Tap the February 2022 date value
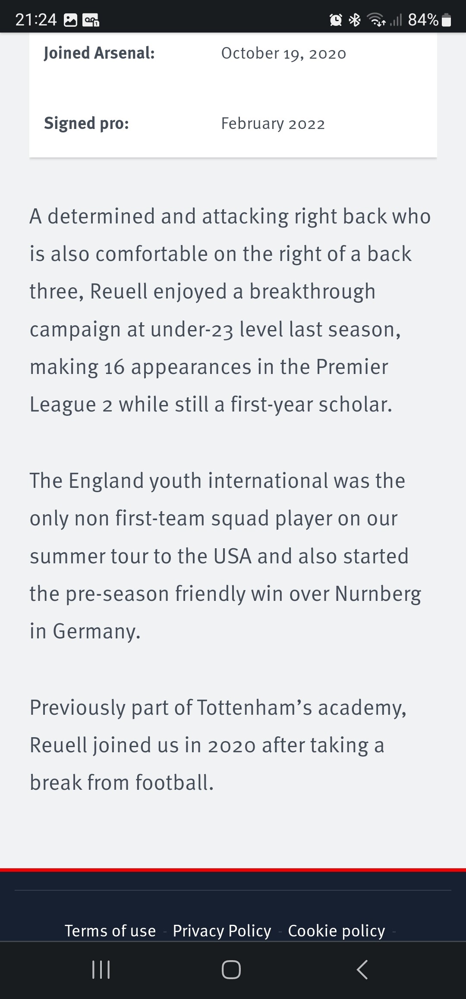 point(273,124)
